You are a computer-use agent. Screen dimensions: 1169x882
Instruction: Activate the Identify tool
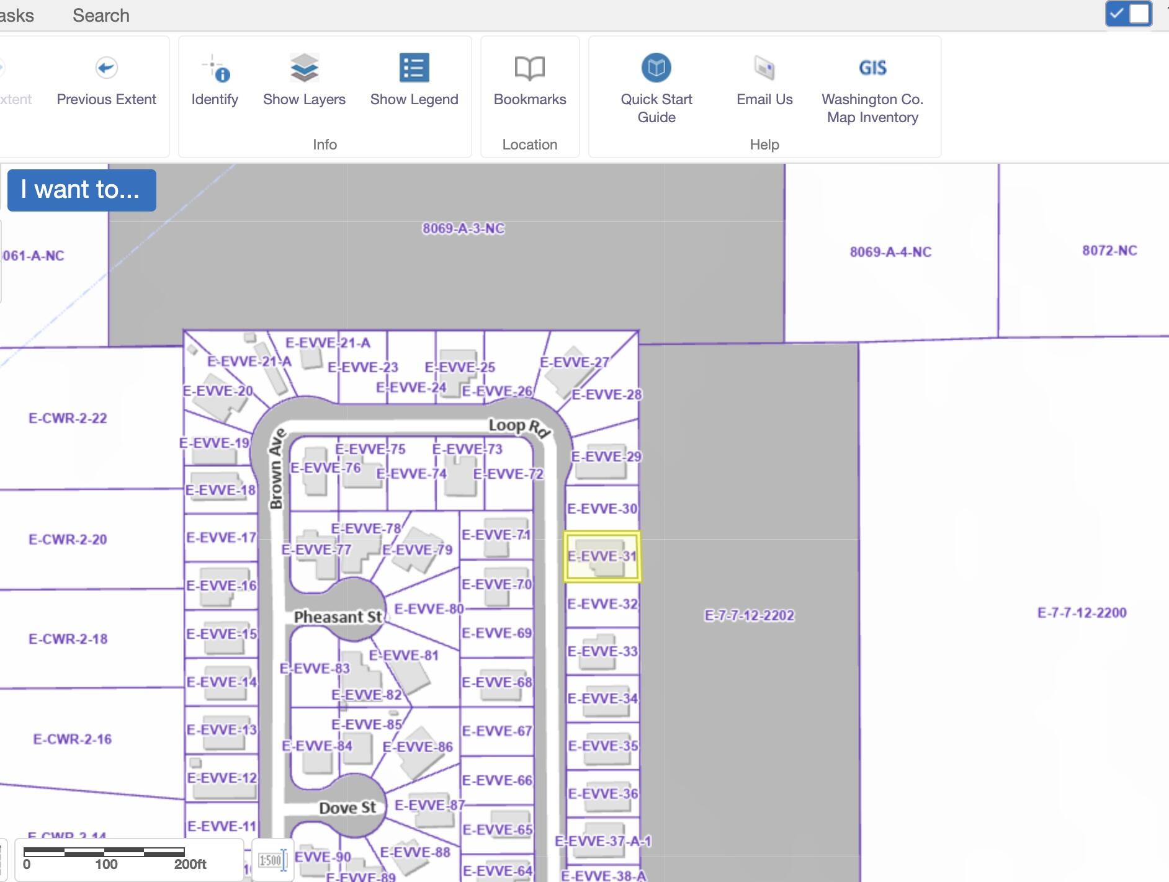215,69
